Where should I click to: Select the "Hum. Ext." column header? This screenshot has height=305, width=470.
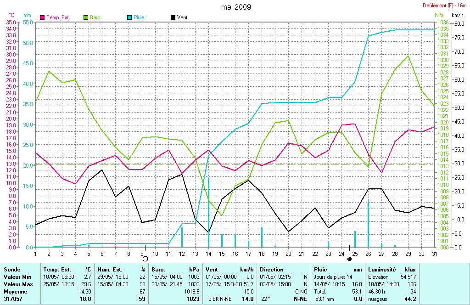tap(109, 270)
